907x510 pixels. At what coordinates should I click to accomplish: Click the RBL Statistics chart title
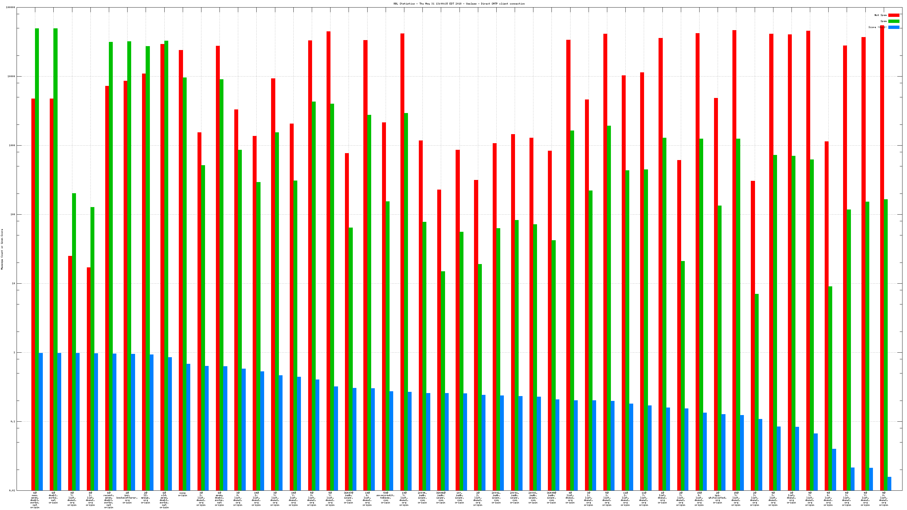pos(459,4)
